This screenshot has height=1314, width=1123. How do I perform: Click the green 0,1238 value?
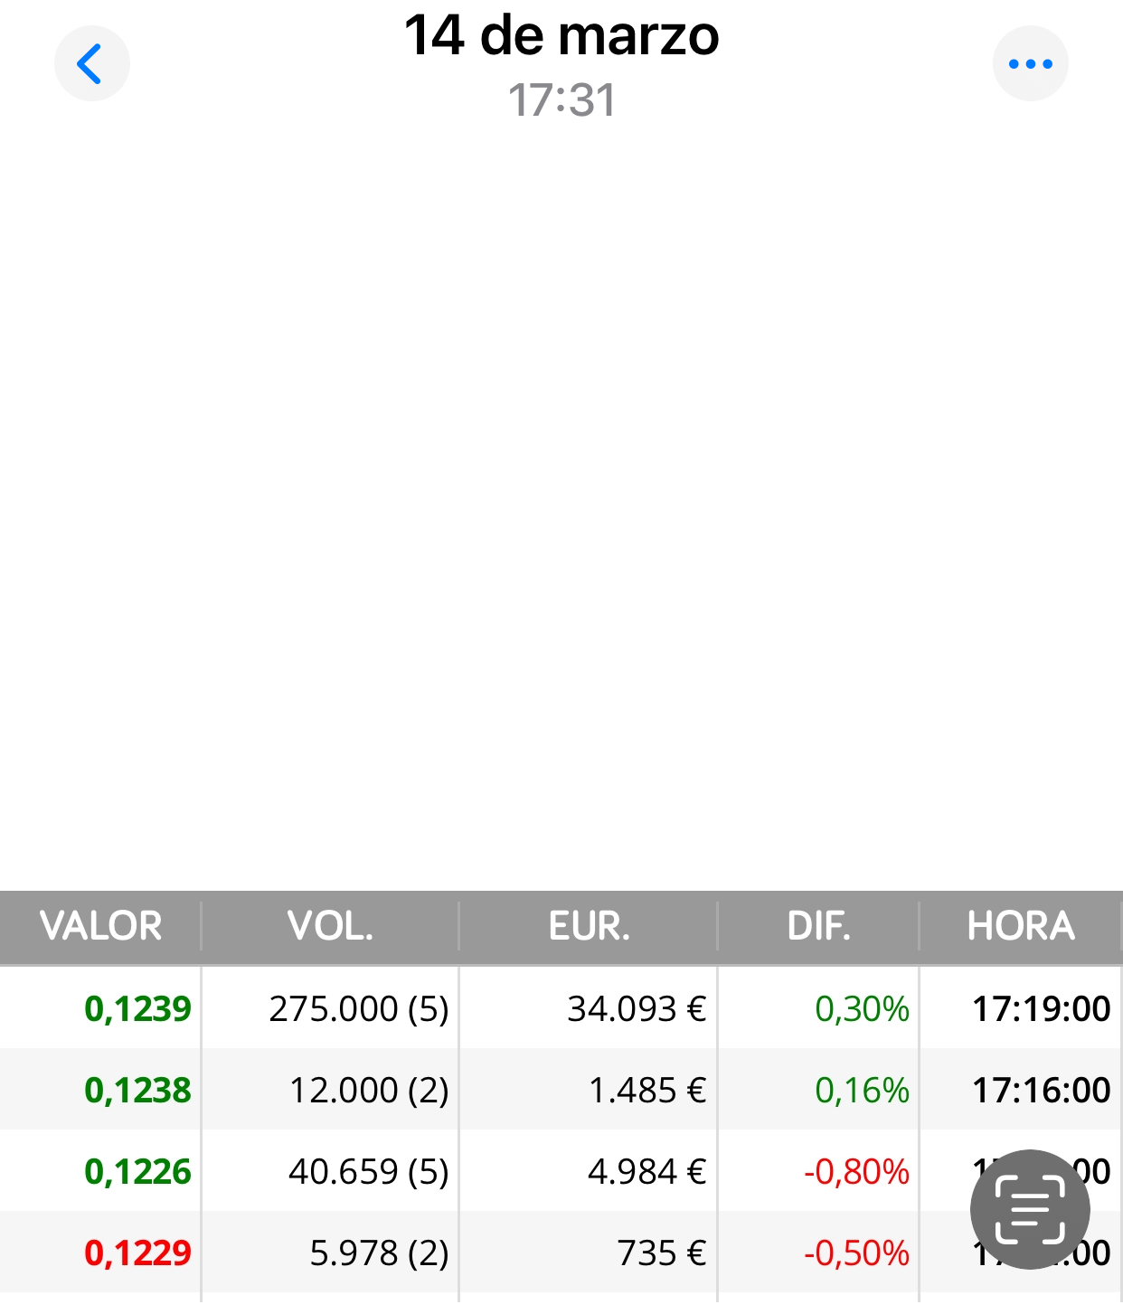(137, 1091)
